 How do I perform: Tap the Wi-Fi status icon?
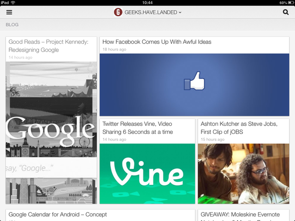(13, 2)
